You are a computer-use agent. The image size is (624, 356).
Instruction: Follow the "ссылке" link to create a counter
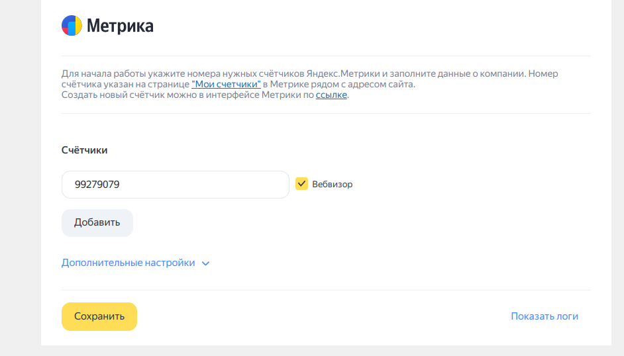coord(331,95)
